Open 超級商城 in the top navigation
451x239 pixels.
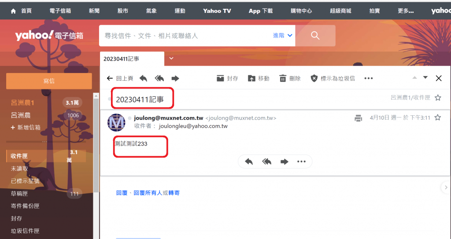pyautogui.click(x=340, y=11)
